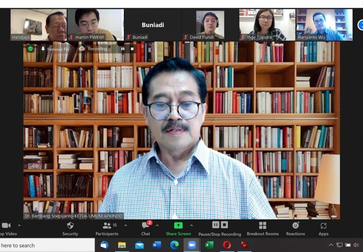Expand video options arrow beside Stop Video
Image resolution: width=363 pixels, height=252 pixels.
[x=19, y=225]
